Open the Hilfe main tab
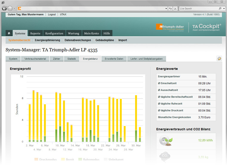The image size is (227, 165). click(107, 33)
